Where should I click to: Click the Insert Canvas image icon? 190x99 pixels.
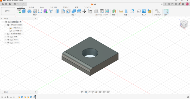[144, 11]
